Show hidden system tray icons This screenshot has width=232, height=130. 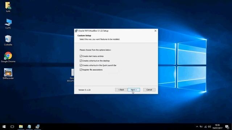click(x=197, y=127)
